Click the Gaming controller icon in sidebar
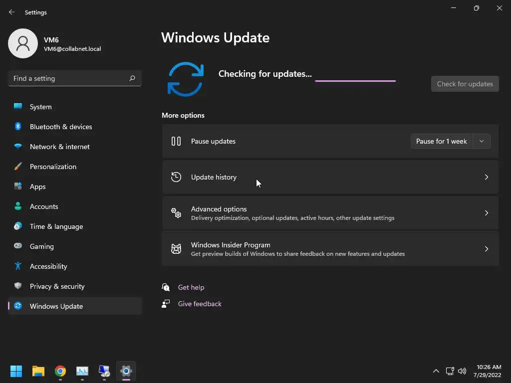 pyautogui.click(x=18, y=246)
